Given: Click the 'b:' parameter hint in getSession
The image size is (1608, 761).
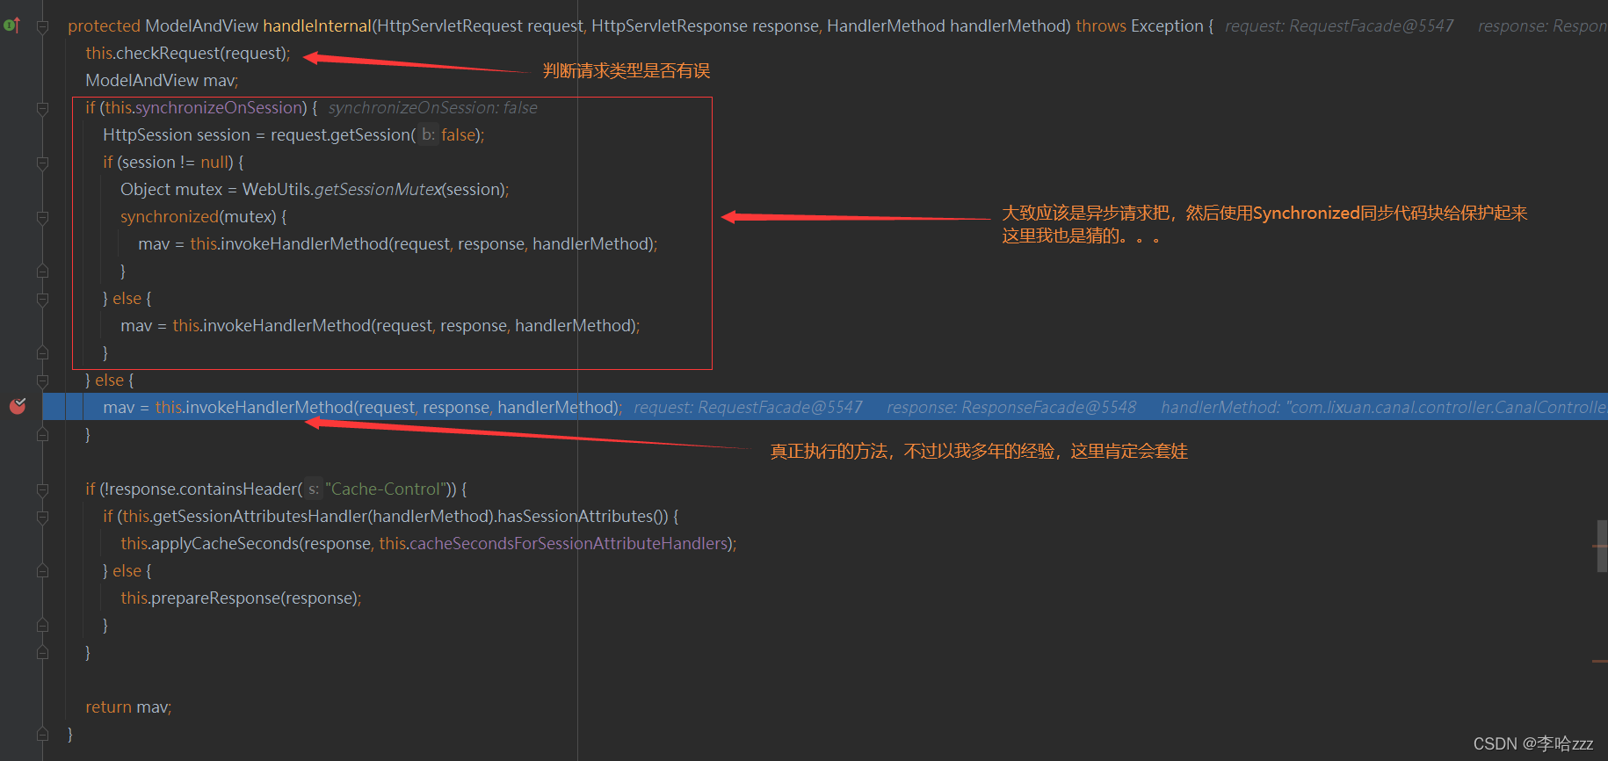Looking at the screenshot, I should coord(428,135).
